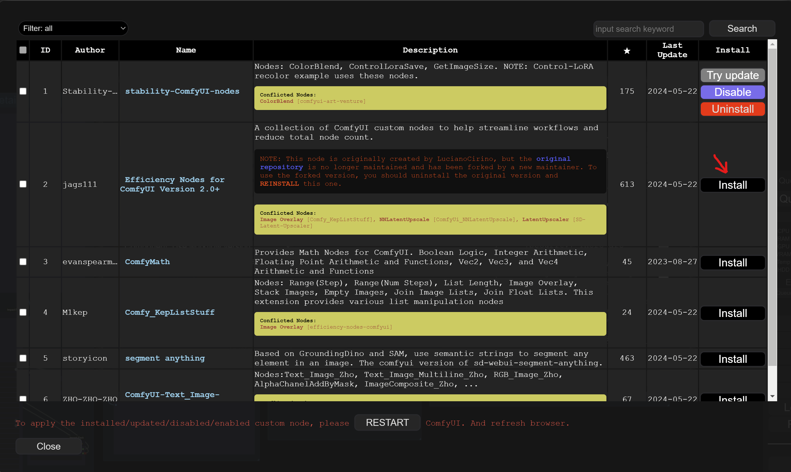Open the Comfy_KepListStuff link
The image size is (791, 472).
pos(170,312)
